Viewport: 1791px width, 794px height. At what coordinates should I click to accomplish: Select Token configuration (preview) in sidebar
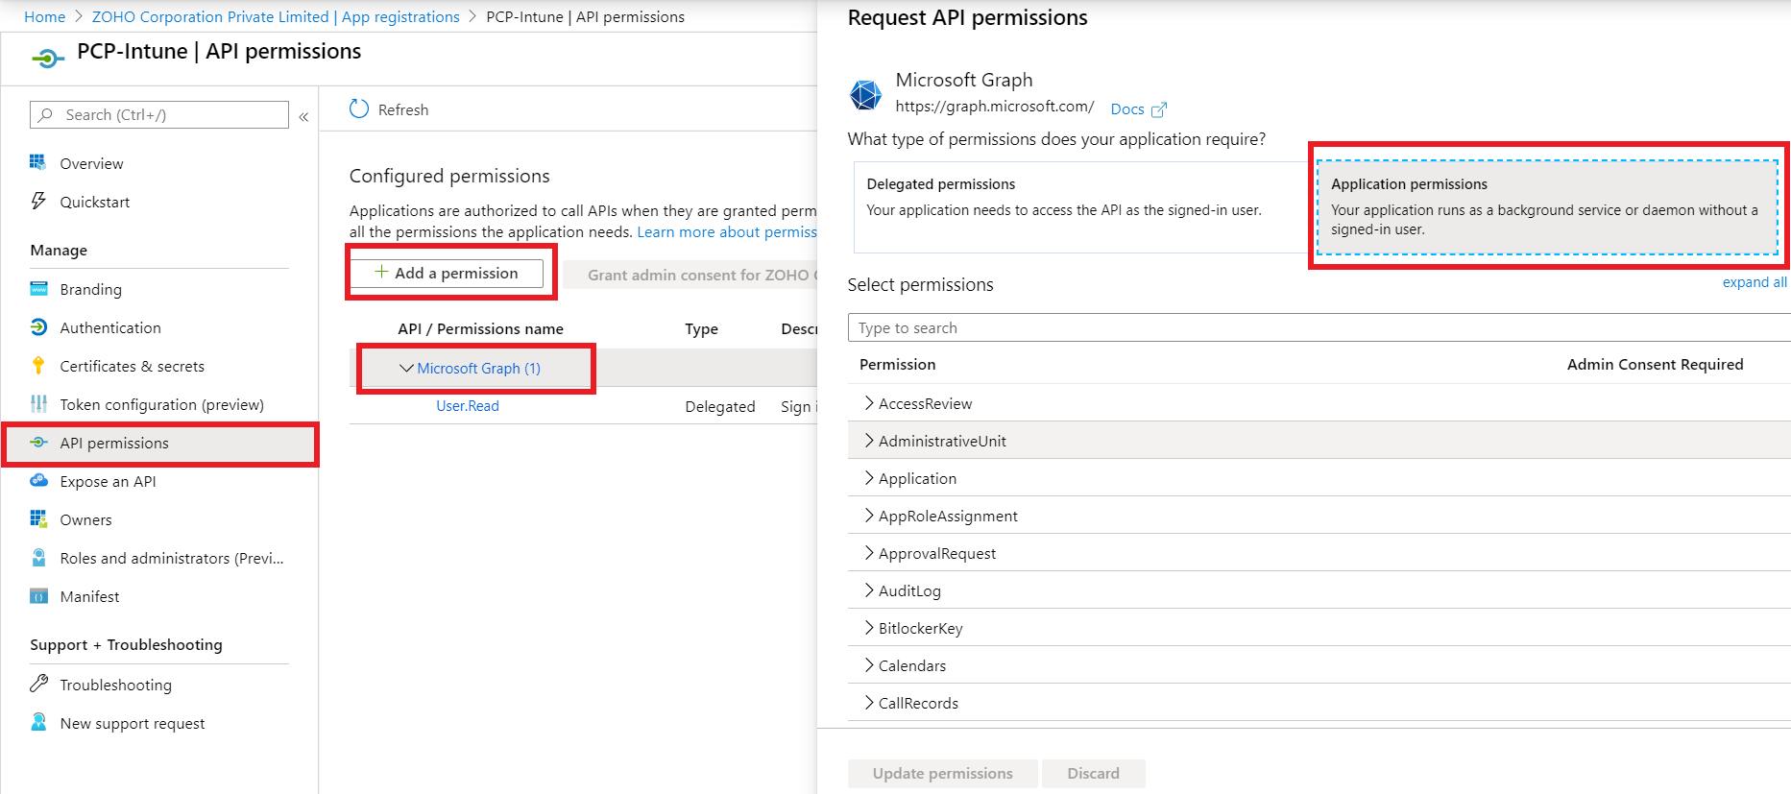coord(161,404)
